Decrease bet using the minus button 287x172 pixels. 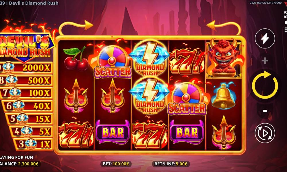coord(265,111)
